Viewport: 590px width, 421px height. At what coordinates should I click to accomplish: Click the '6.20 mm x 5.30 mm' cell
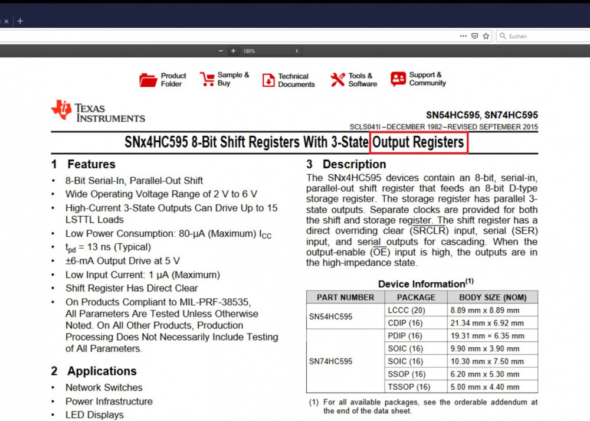click(493, 374)
